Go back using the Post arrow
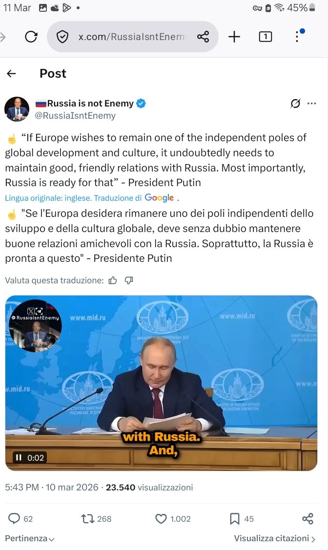The height and width of the screenshot is (550, 328). pyautogui.click(x=11, y=73)
